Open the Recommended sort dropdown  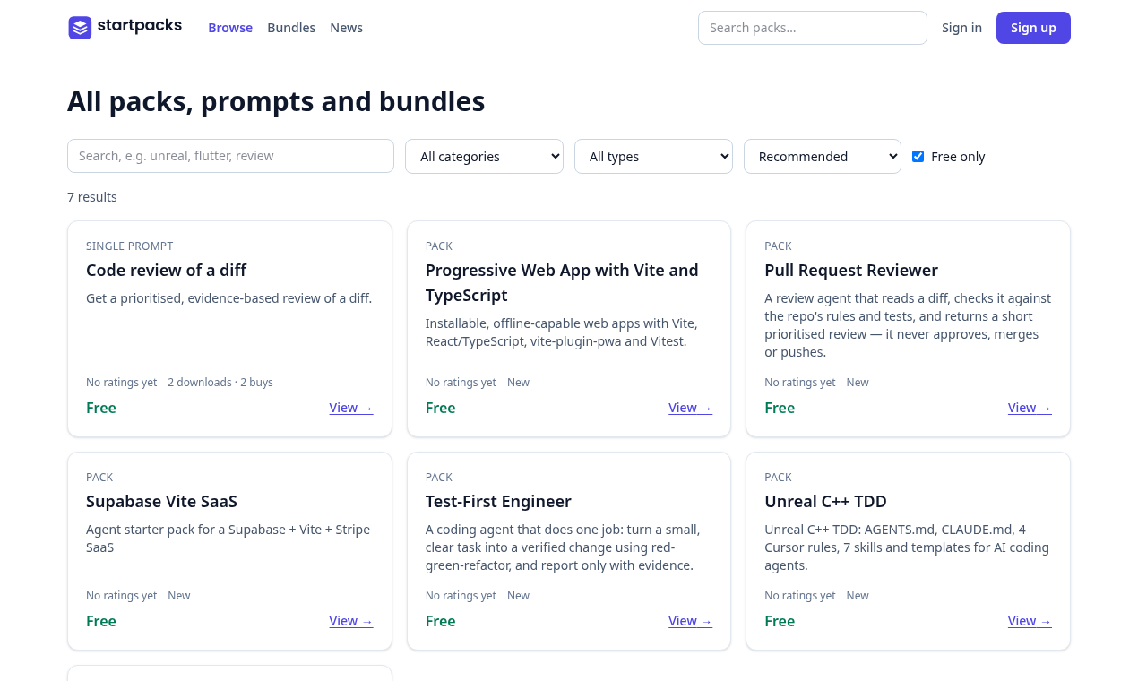pyautogui.click(x=822, y=156)
